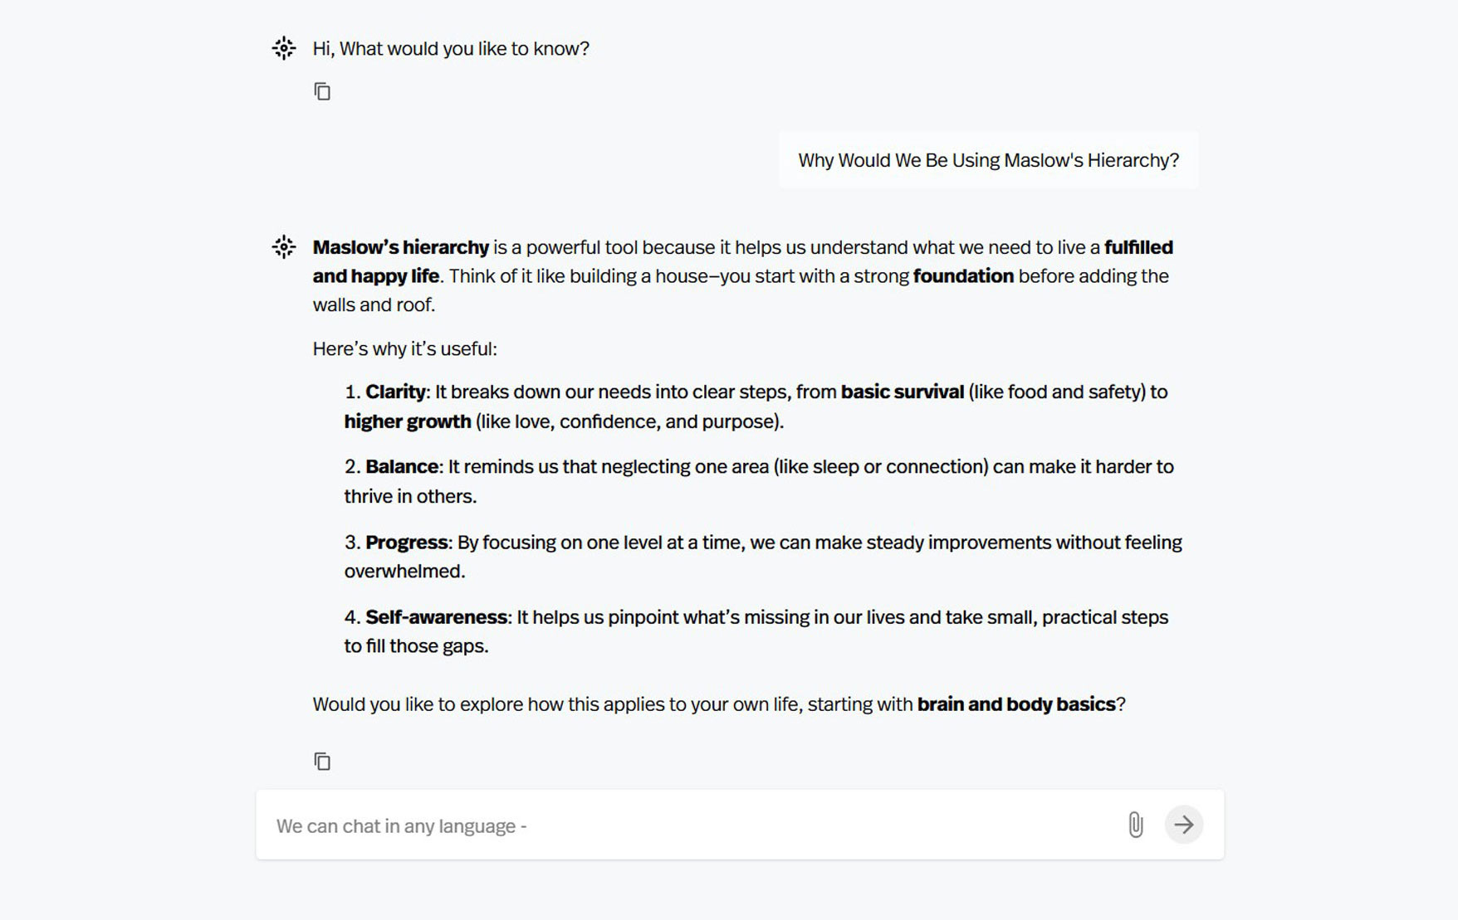1458x920 pixels.
Task: Click the assistant avatar icon beside the greeting
Action: tap(284, 48)
